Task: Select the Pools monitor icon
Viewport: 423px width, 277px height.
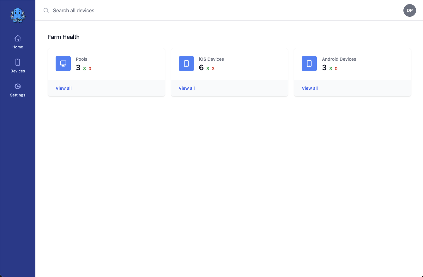Action: [63, 64]
